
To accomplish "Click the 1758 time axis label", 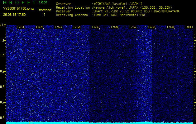I will click(151, 27).
